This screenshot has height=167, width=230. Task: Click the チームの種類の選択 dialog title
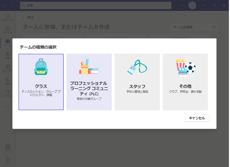click(38, 47)
